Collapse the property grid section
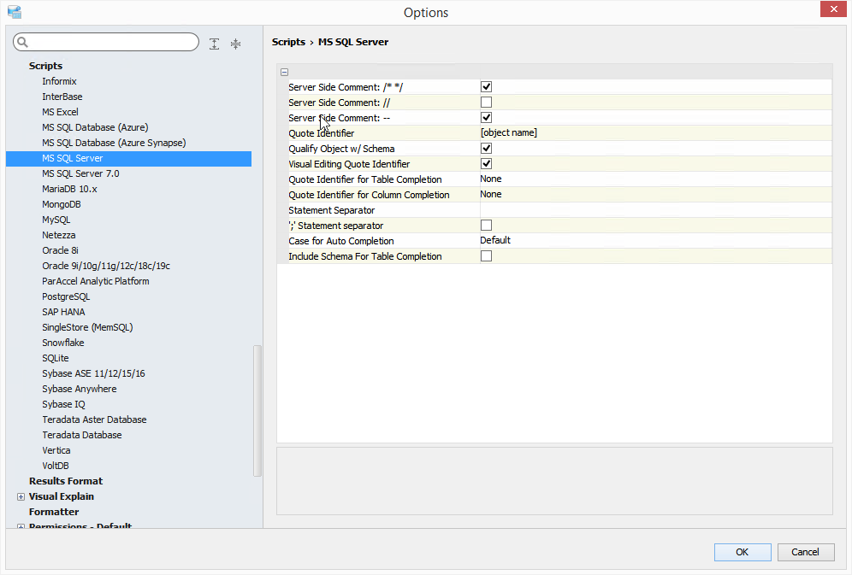Image resolution: width=852 pixels, height=575 pixels. coord(284,73)
